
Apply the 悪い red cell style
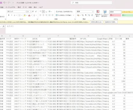coord(115,15)
